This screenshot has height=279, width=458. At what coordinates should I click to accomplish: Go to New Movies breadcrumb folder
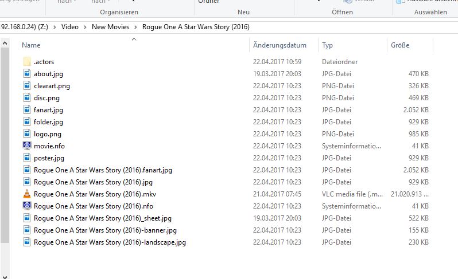(x=110, y=27)
